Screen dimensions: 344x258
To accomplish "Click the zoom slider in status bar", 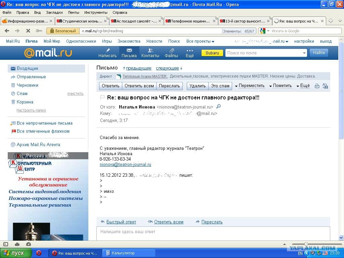I will tap(306, 244).
